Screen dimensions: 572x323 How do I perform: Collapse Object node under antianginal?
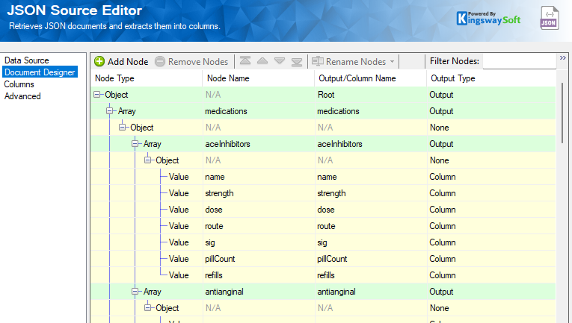[x=148, y=308]
